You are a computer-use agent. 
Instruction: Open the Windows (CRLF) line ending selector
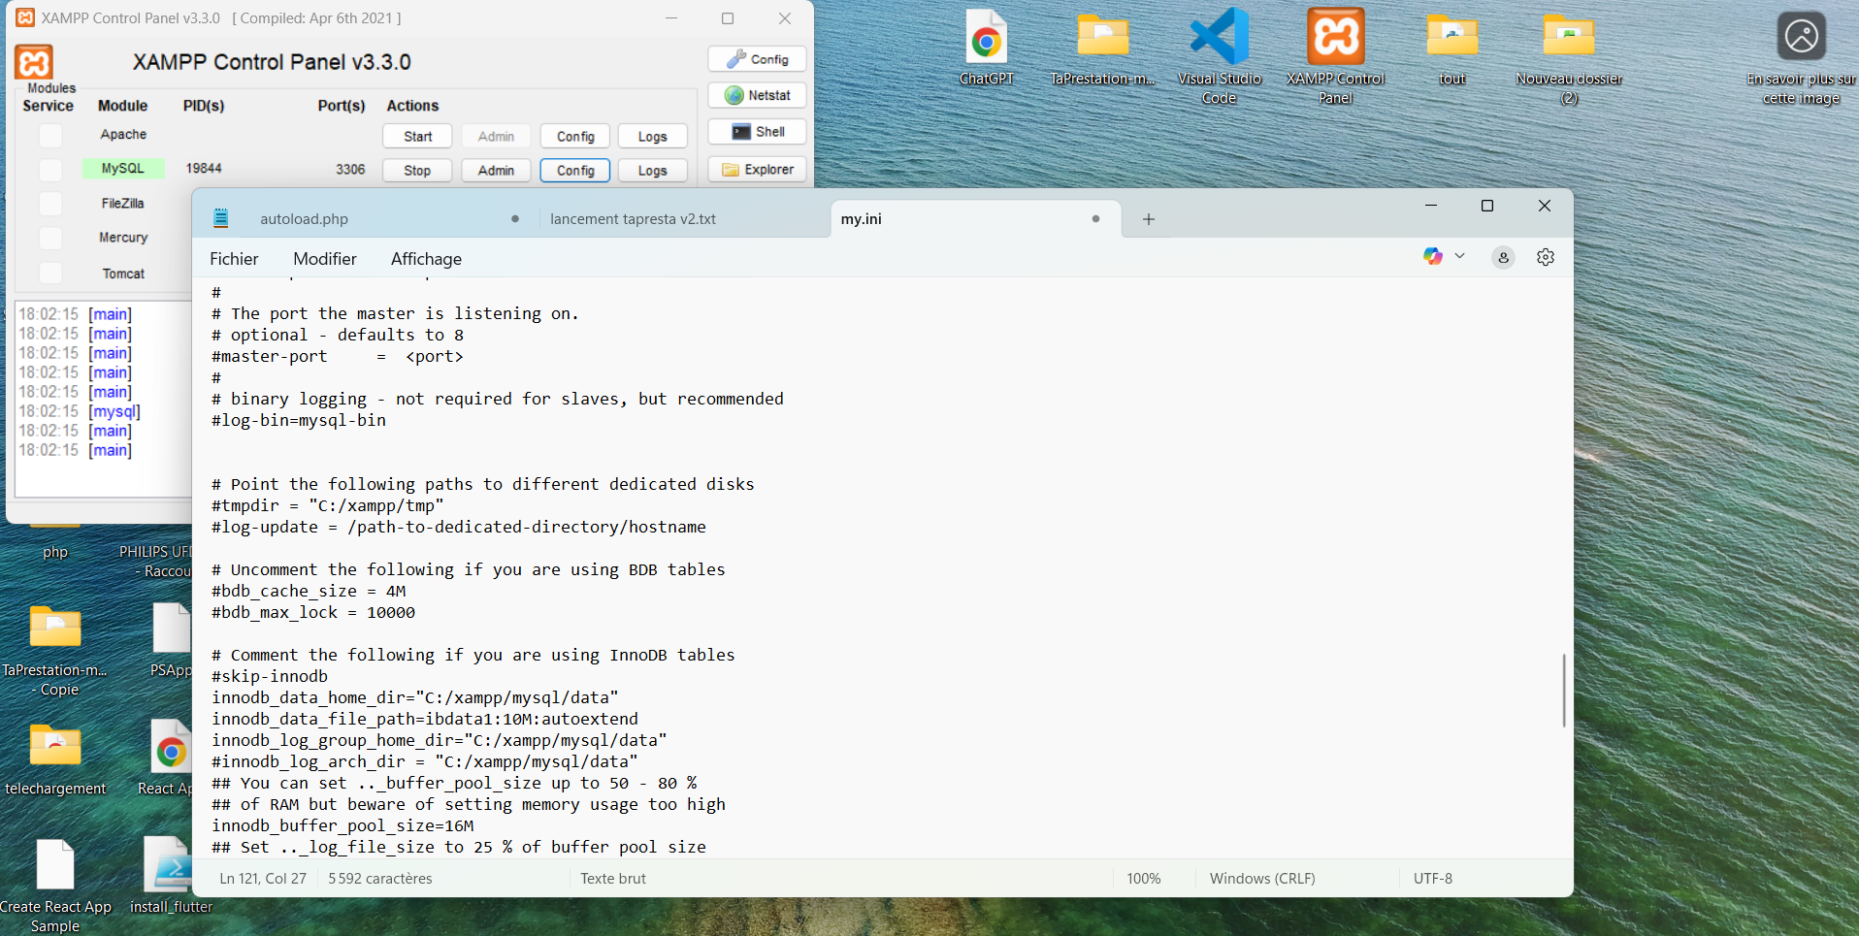tap(1261, 879)
